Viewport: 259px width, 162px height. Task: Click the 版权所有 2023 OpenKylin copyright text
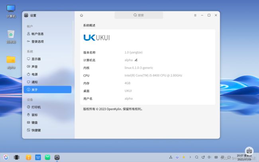113,109
